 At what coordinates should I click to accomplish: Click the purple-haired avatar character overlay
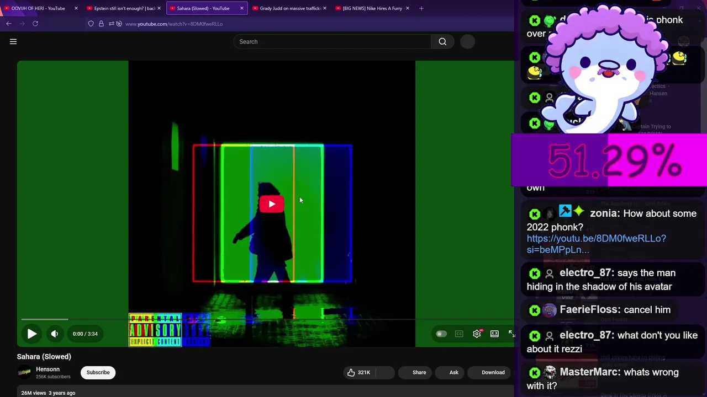pos(606,69)
